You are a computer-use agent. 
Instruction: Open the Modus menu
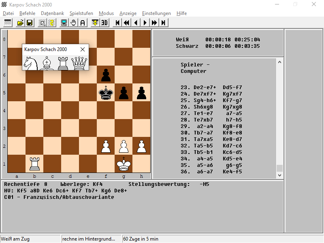tap(106, 13)
